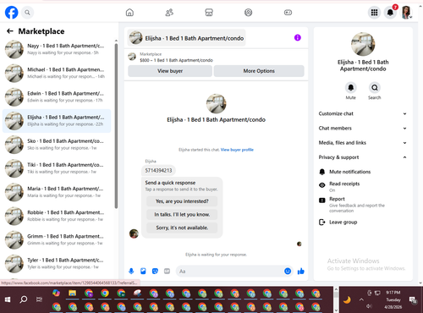Open emoji picker in message field
The height and width of the screenshot is (313, 423).
[288, 272]
